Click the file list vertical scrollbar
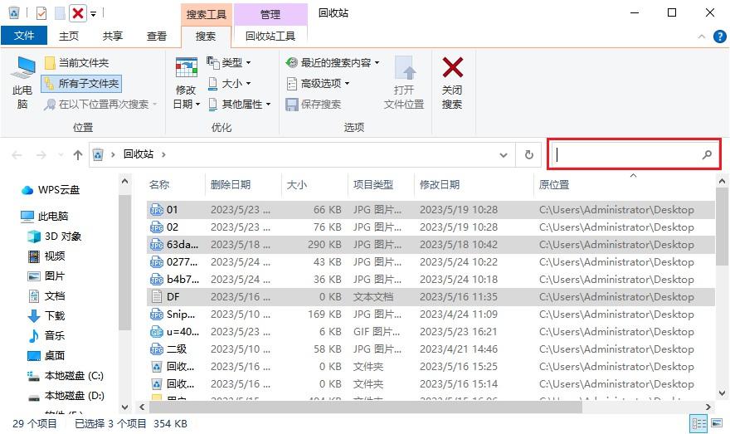Viewport: 730px width, 434px height. pos(722,227)
